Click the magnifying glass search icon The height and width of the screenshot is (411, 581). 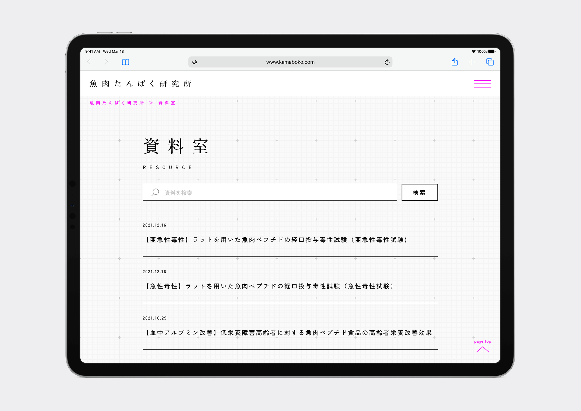155,192
